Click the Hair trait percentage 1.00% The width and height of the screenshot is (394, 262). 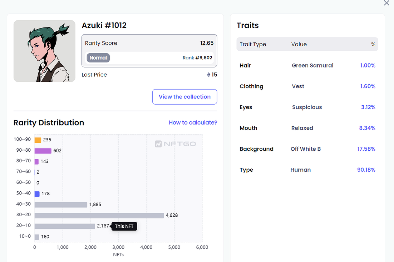tap(368, 66)
